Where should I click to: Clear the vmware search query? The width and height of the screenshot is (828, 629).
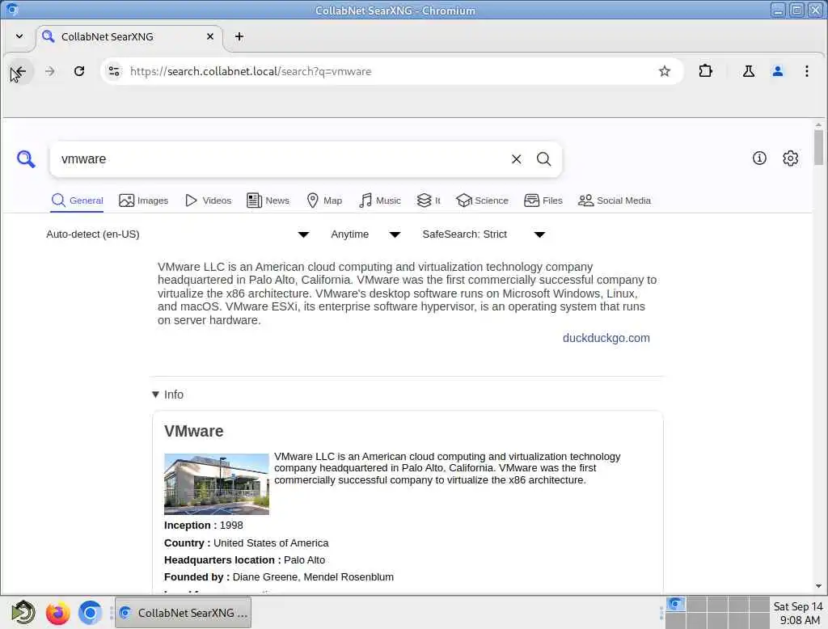[x=517, y=159]
